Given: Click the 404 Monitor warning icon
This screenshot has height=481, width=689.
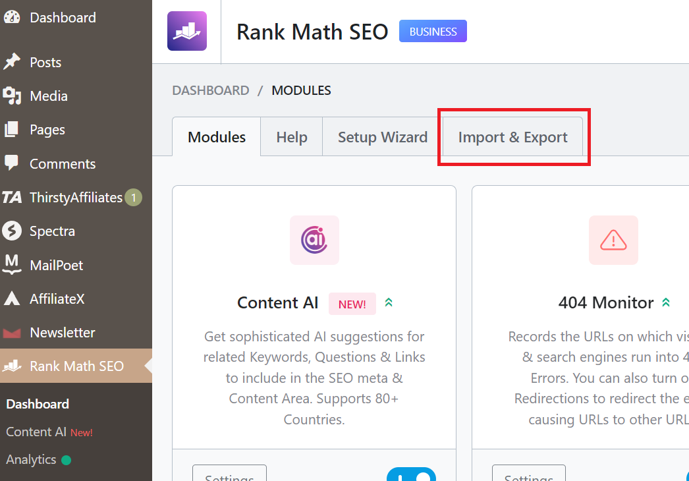Looking at the screenshot, I should [613, 240].
